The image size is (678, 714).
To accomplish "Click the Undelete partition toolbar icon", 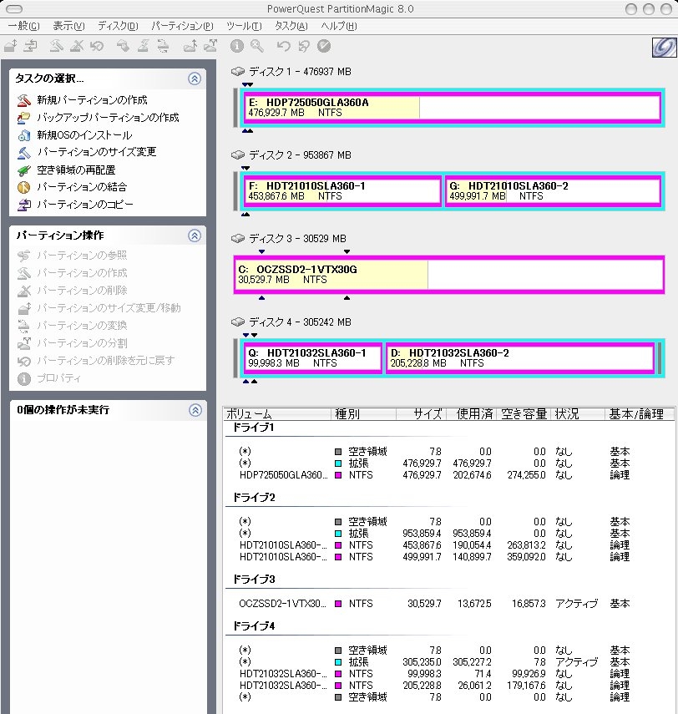I will click(97, 46).
